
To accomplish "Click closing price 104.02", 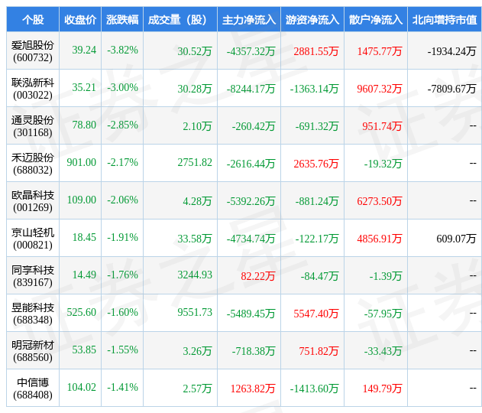I will [x=82, y=387].
